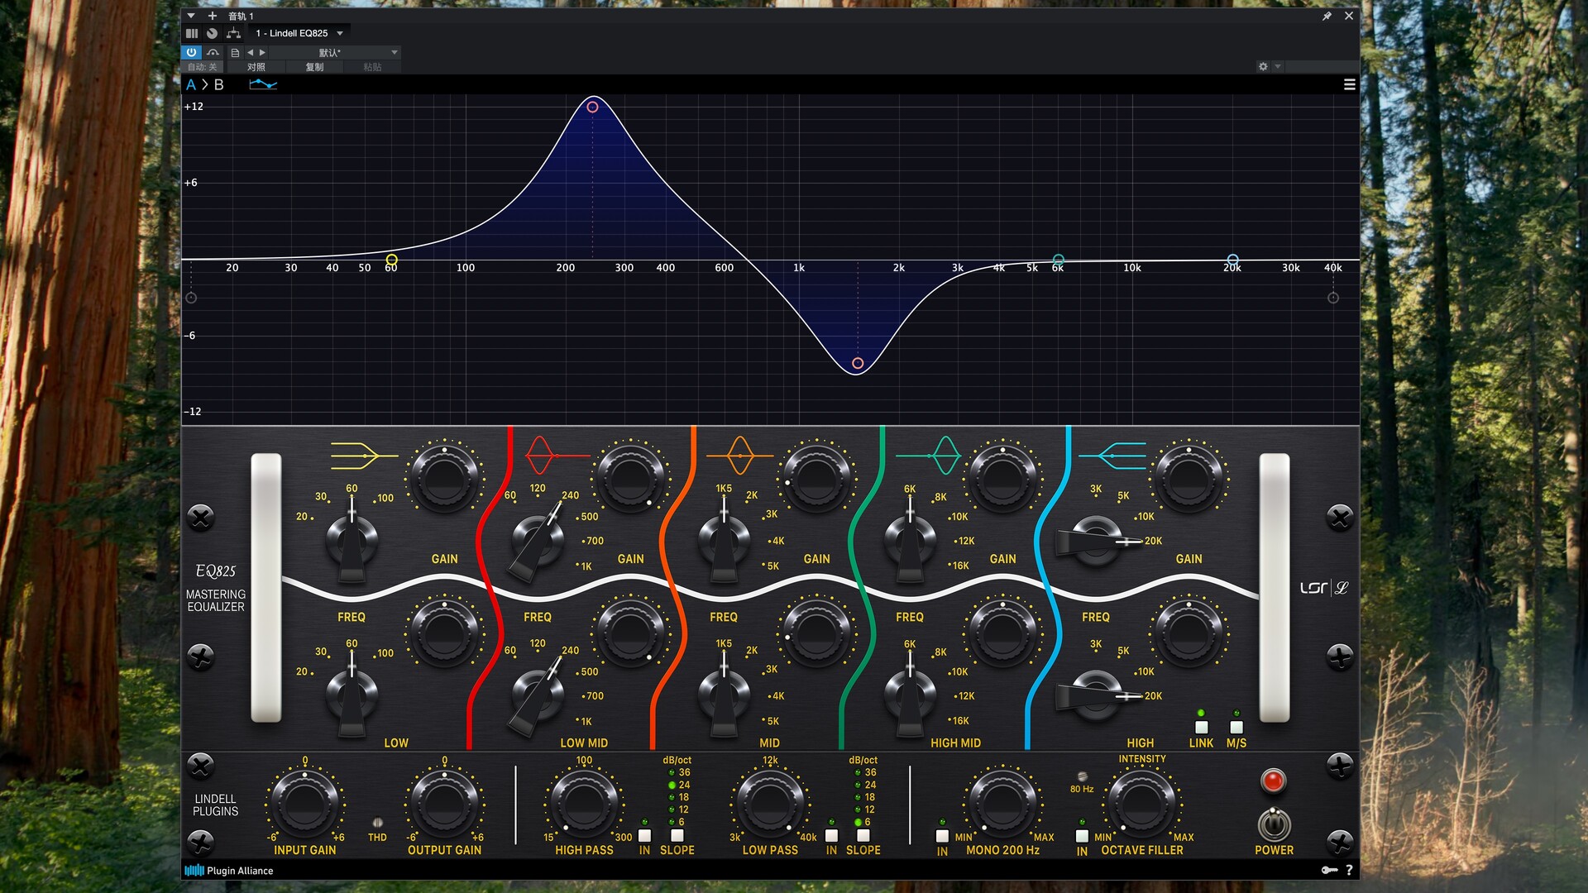Select the peak EQ node at +12 dB

point(592,107)
